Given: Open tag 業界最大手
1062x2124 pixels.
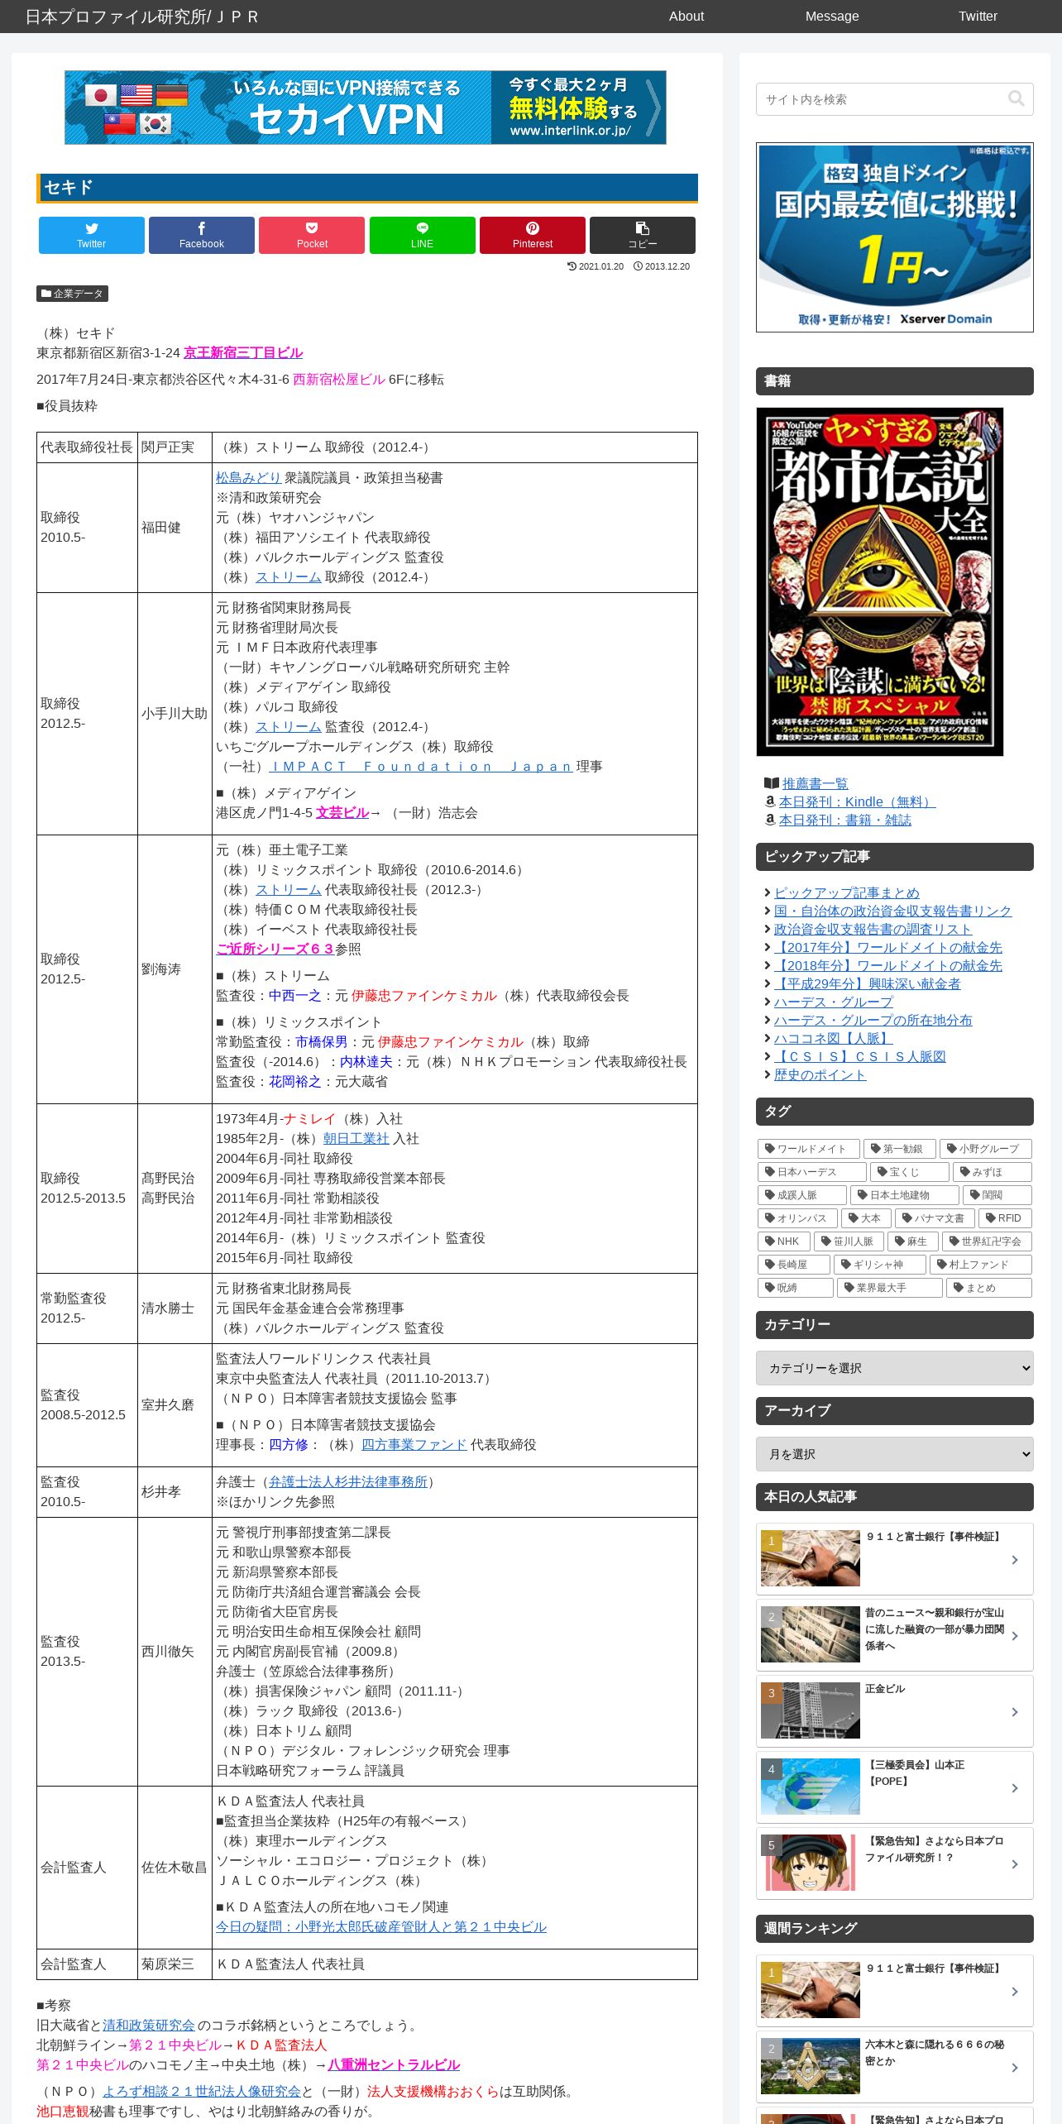Looking at the screenshot, I should point(890,1288).
